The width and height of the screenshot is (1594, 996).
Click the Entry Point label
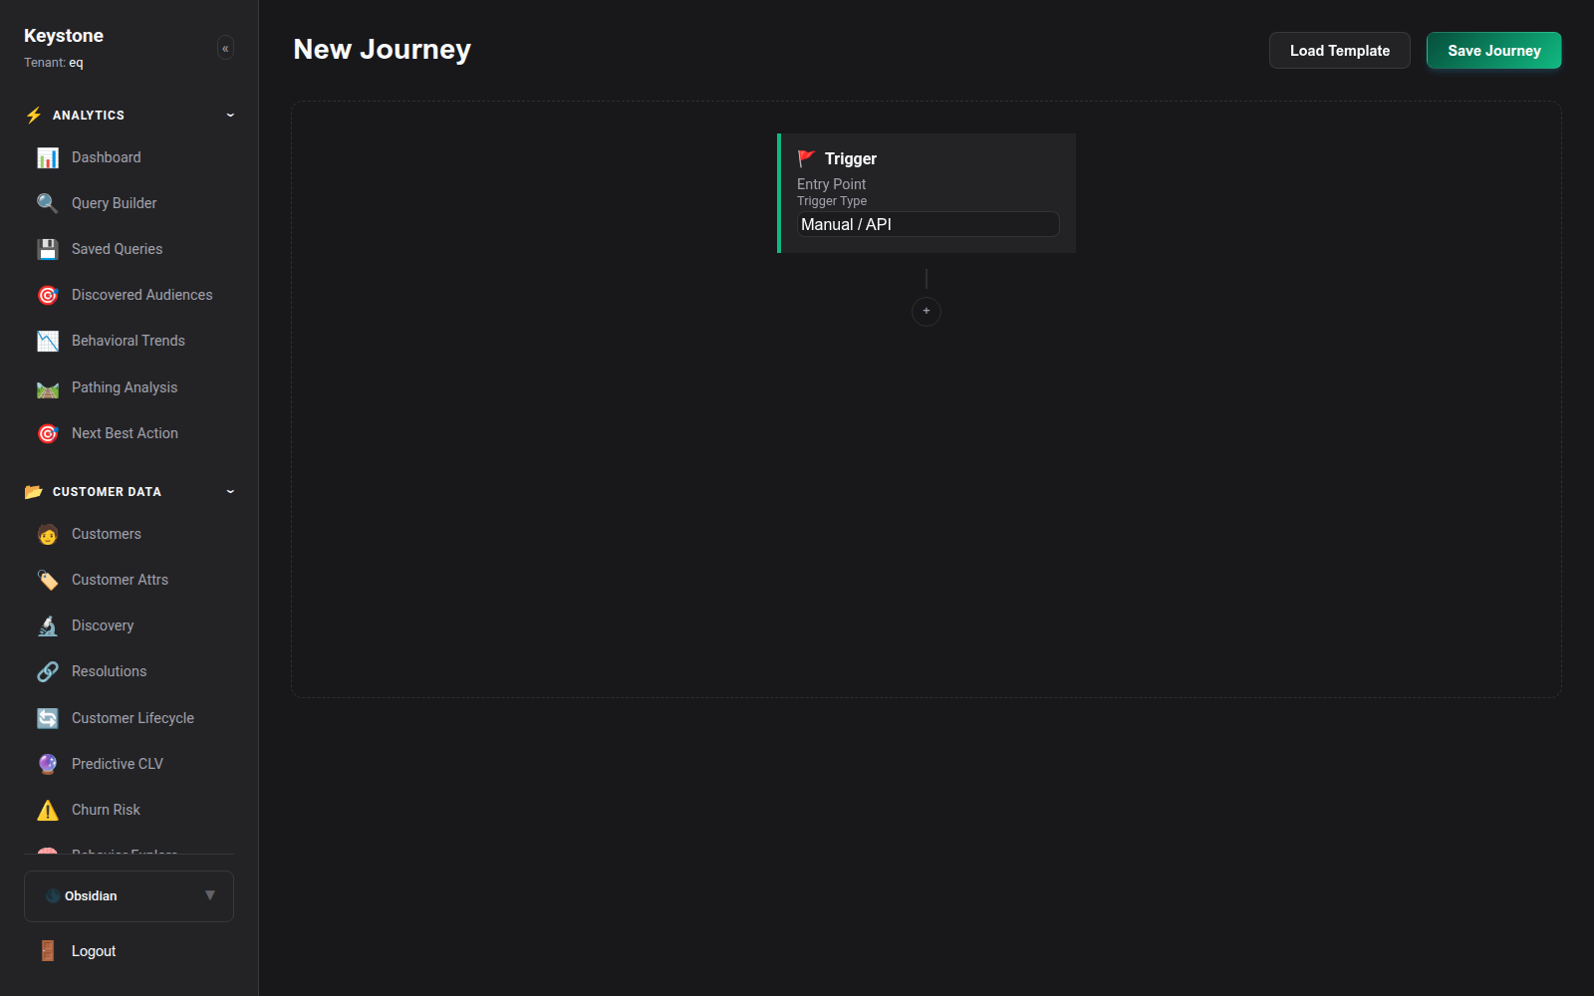(832, 184)
